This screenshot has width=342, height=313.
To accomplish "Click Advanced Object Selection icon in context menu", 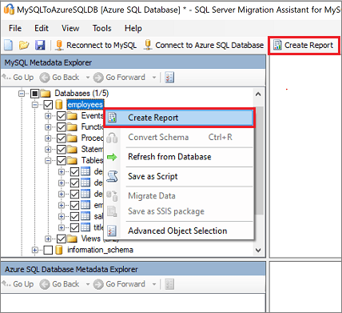I will (112, 231).
